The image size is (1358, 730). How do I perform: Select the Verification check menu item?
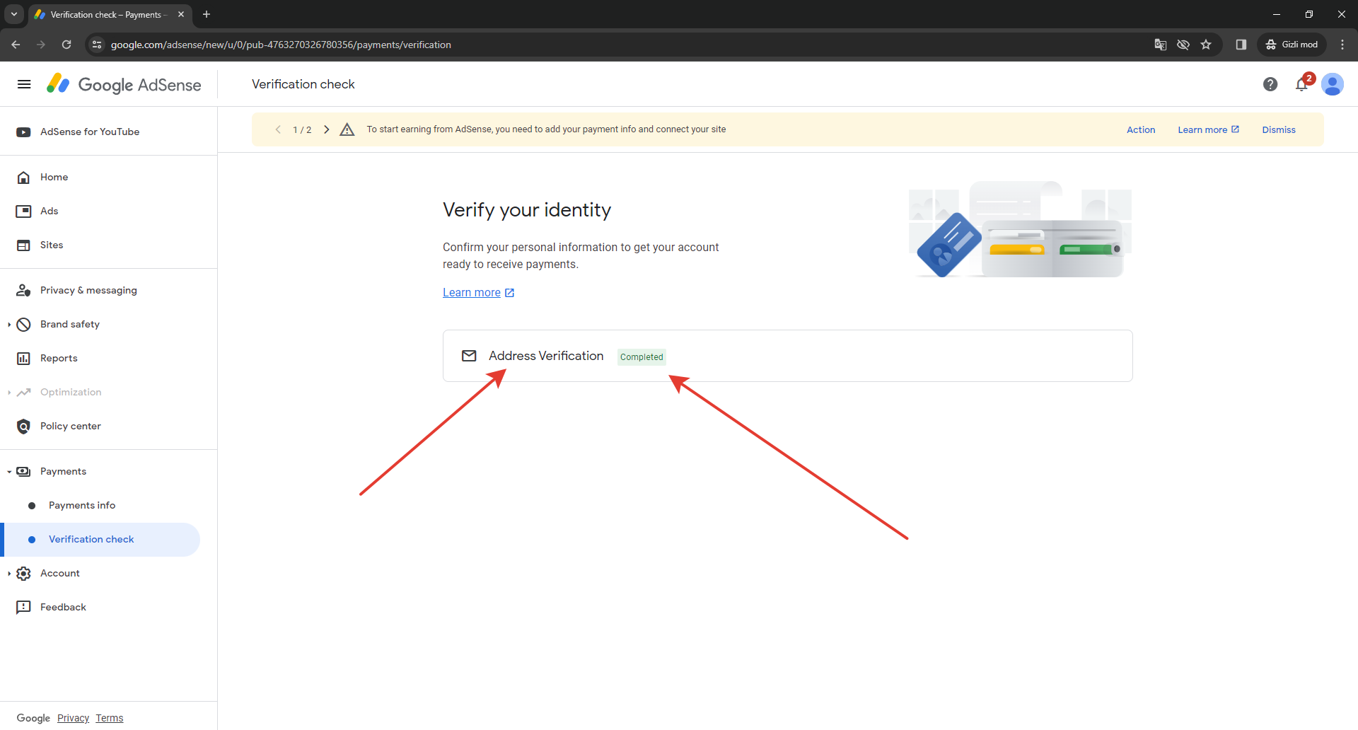[100, 540]
